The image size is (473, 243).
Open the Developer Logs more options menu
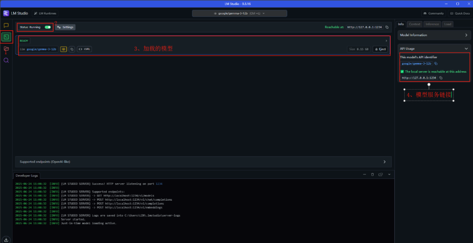pyautogui.click(x=364, y=174)
